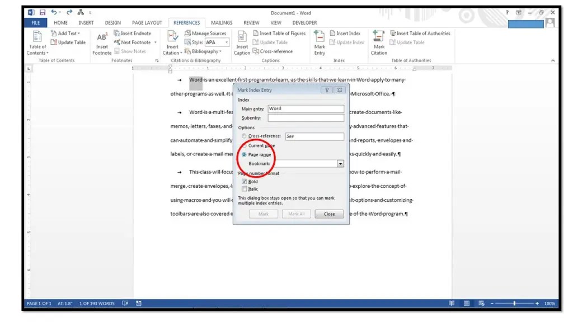Open the DESIGN tab
This screenshot has height=322, width=573.
pyautogui.click(x=113, y=22)
